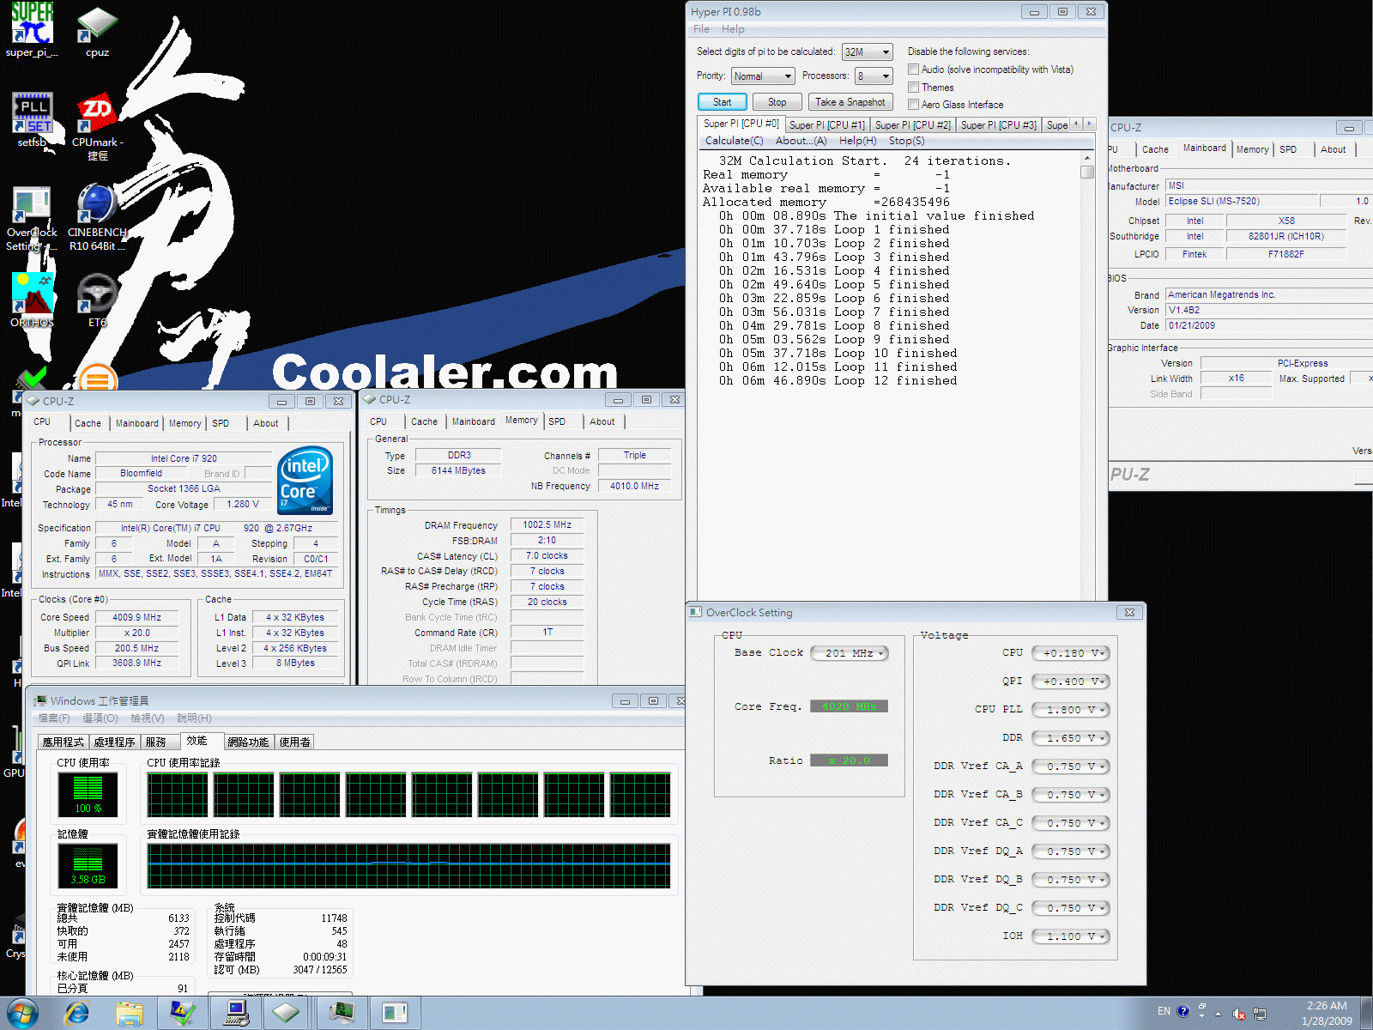Open the IOH 1.100 V dropdown
Viewport: 1373px width, 1030px height.
pos(1071,936)
